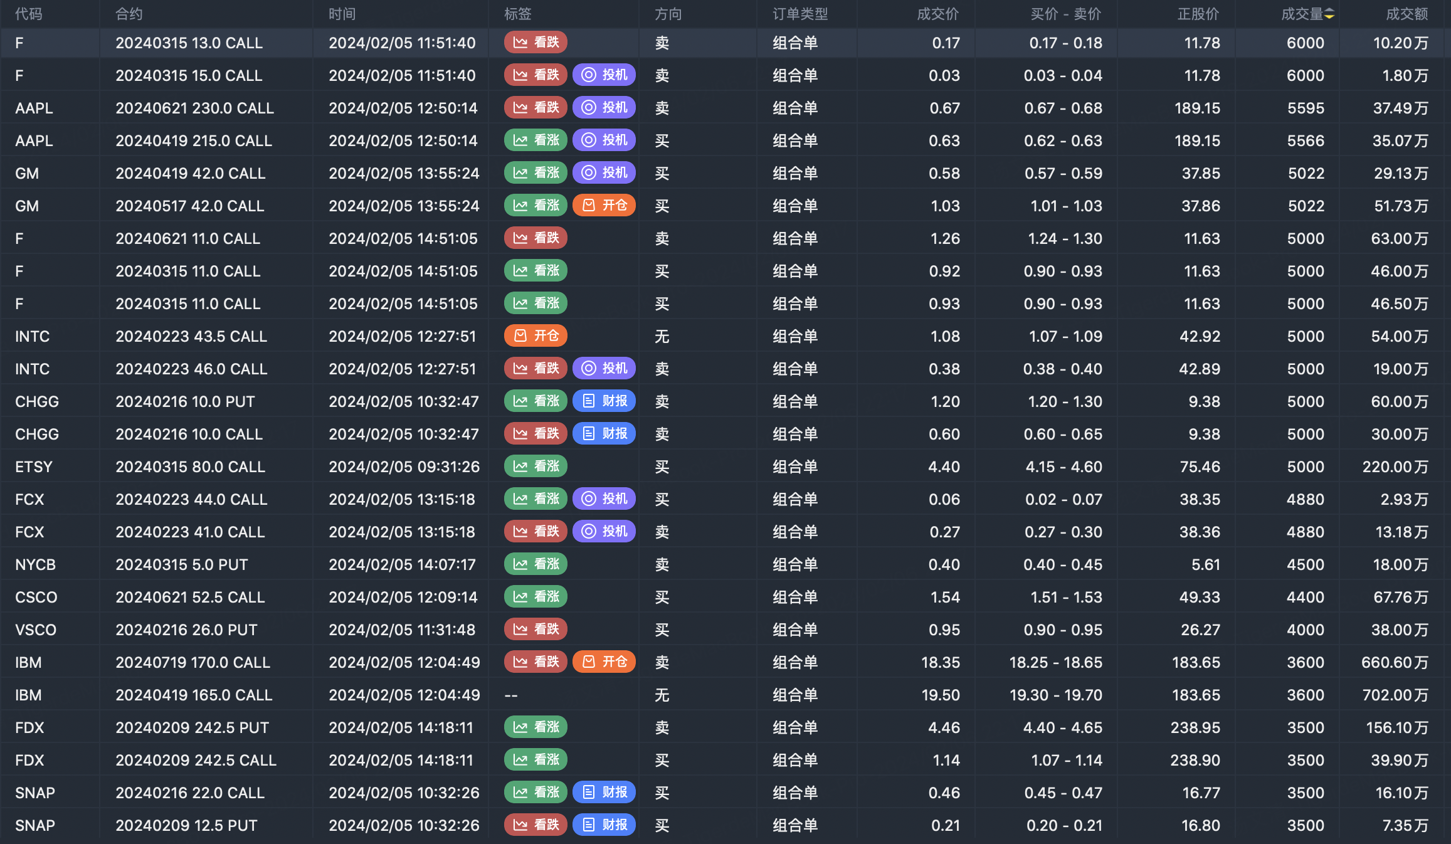The width and height of the screenshot is (1451, 844).
Task: Click the 标签 column header
Action: tap(518, 14)
